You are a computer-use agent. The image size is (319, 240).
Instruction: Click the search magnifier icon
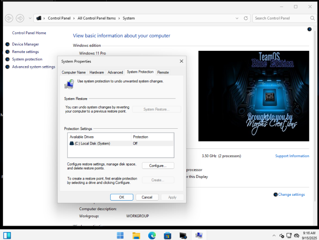coord(312,18)
